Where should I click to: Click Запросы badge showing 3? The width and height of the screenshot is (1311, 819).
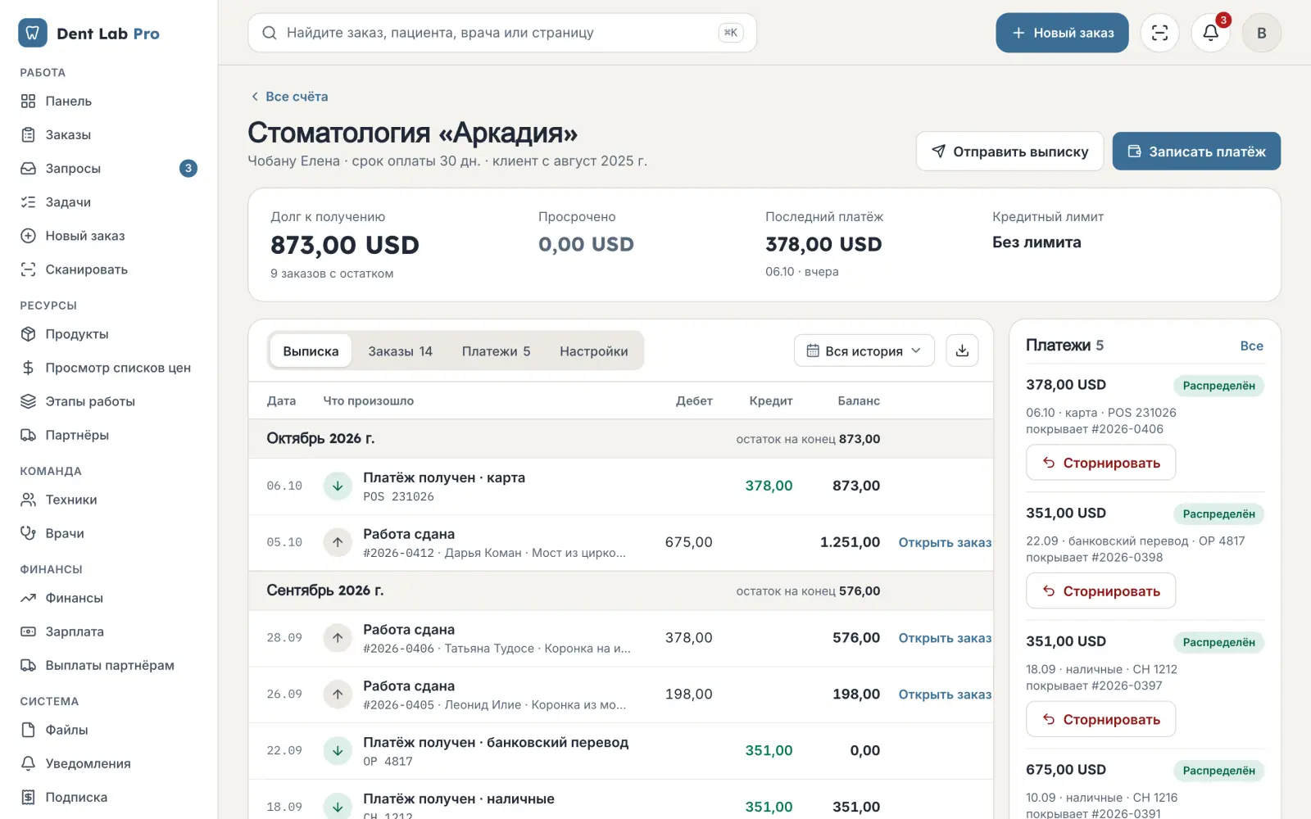188,168
